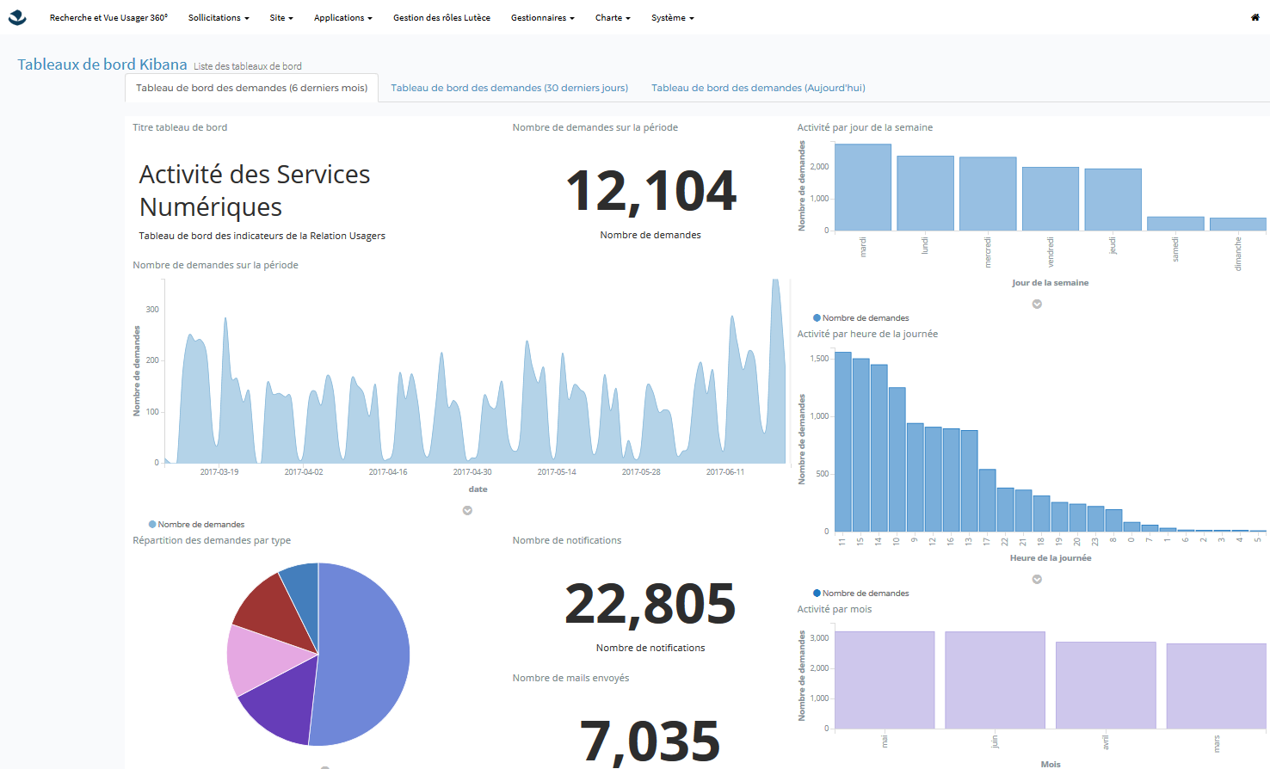Viewport: 1270px width, 769px height.
Task: Switch to the Aujourd'hui dashboard tab
Action: [757, 87]
